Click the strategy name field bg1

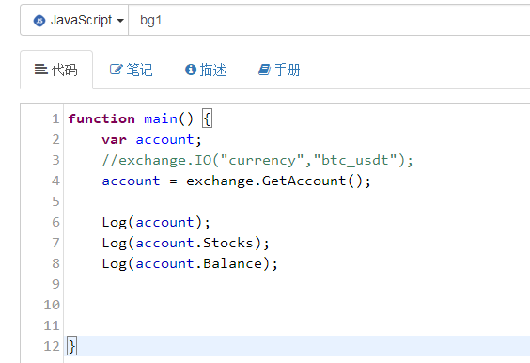[x=329, y=20]
